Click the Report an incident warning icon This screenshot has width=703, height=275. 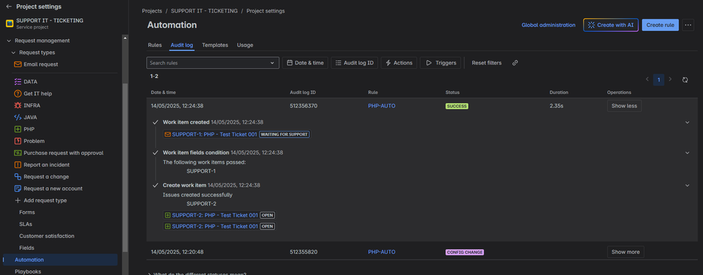click(x=18, y=165)
